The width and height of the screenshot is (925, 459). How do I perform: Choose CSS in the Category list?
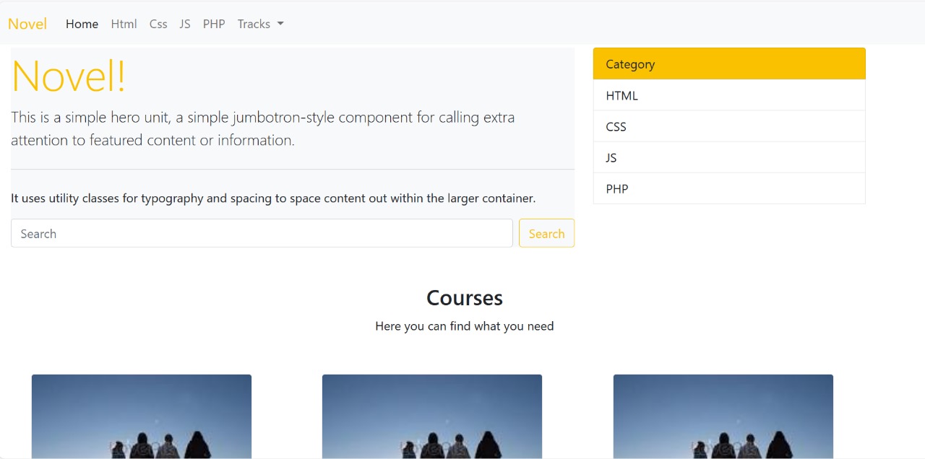click(x=729, y=126)
